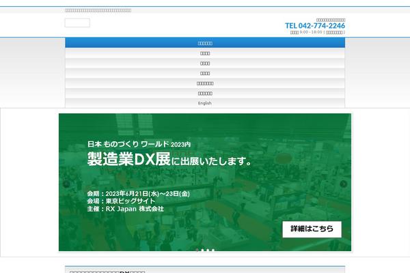Advance to next carousel slide arrow
This screenshot has width=410, height=273.
343,184
